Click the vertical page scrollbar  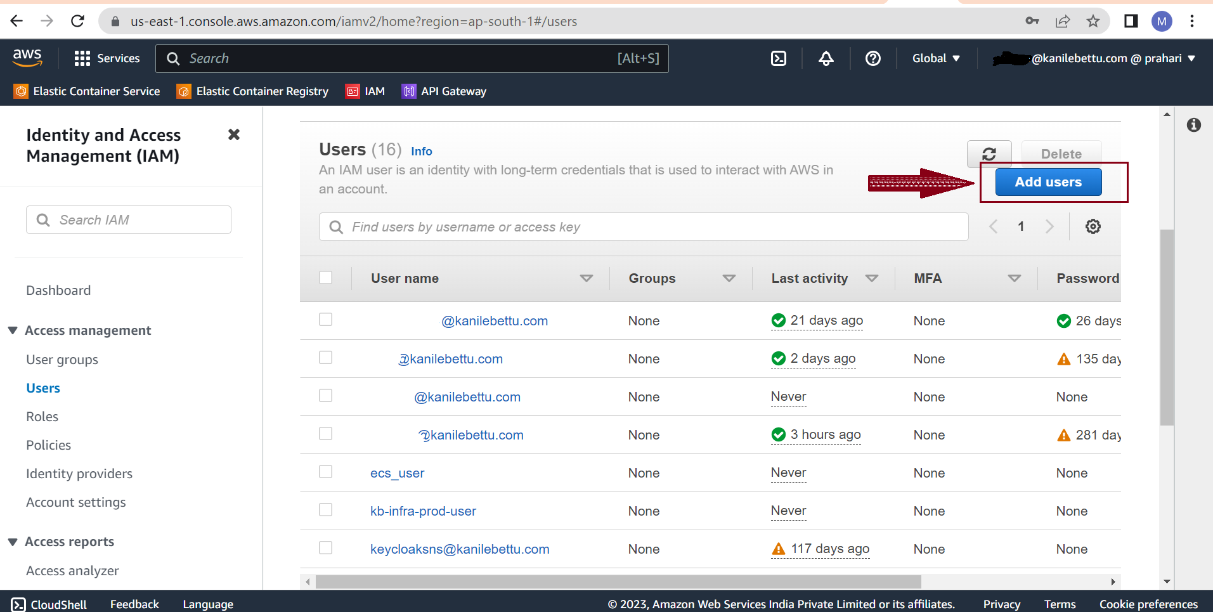pos(1167,327)
